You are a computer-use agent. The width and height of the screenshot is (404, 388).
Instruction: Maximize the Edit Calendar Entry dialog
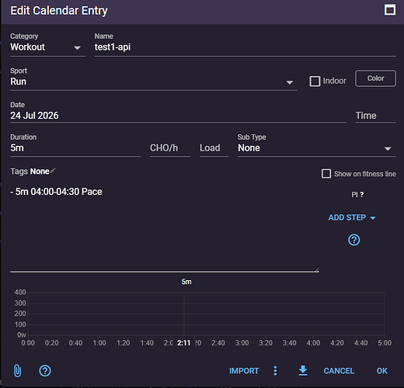390,10
